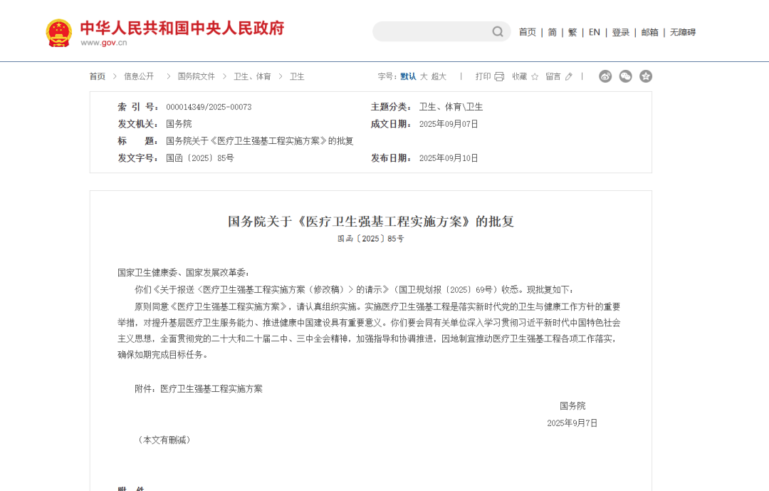769x491 pixels.
Task: Open the 首页 menu item
Action: [x=527, y=31]
